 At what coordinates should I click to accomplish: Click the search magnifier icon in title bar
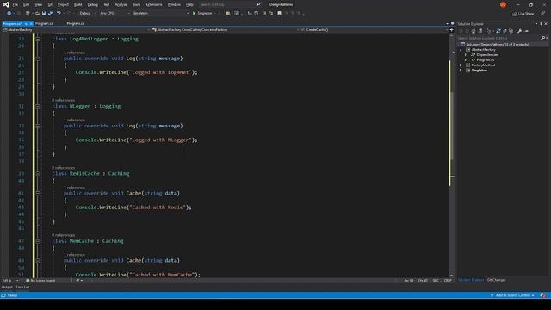pyautogui.click(x=258, y=4)
